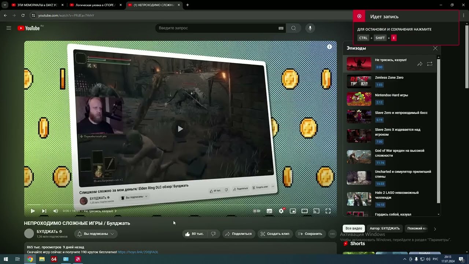
Task: Reload the current page
Action: (x=23, y=15)
